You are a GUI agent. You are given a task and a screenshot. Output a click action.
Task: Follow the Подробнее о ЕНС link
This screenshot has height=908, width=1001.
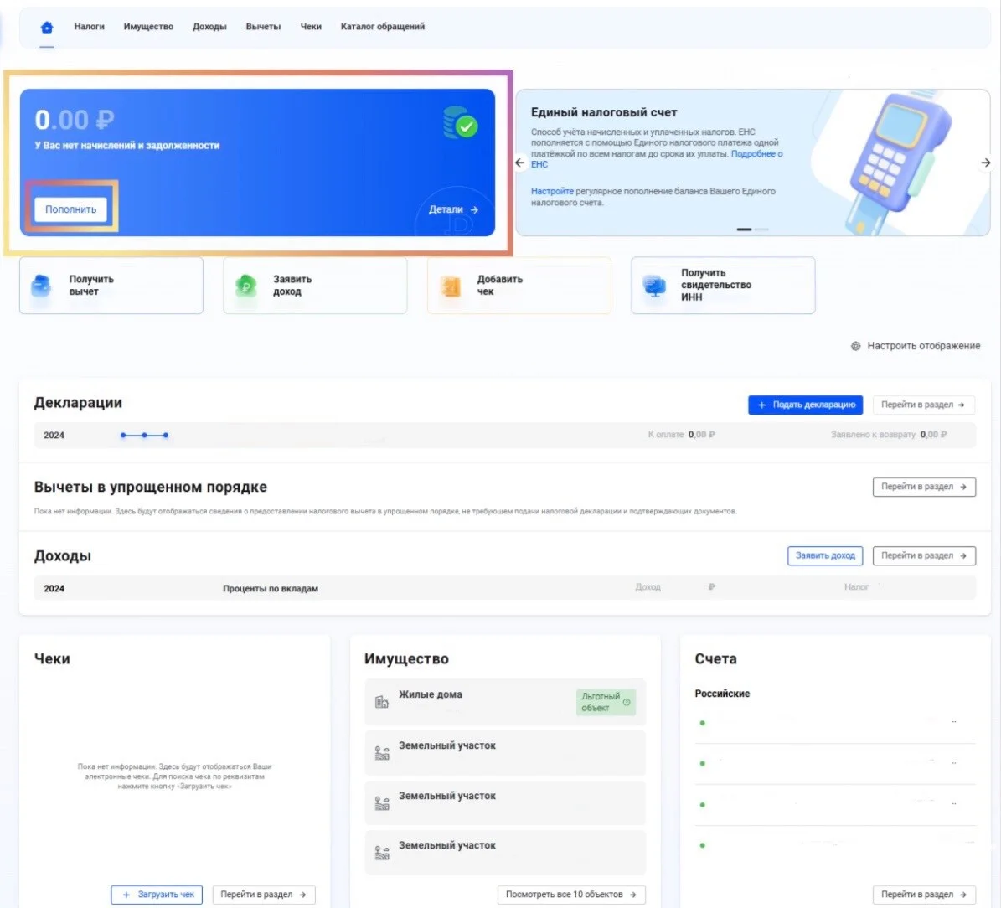click(x=758, y=154)
